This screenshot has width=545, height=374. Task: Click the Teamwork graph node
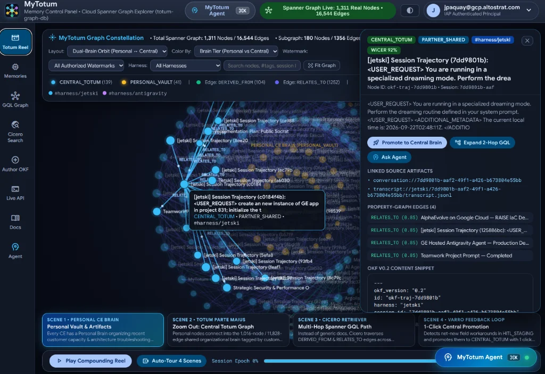point(157,211)
